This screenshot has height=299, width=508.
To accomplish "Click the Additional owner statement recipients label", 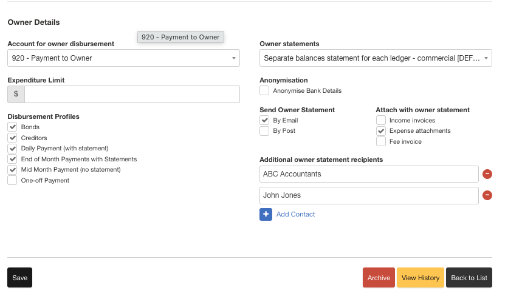I will click(x=321, y=160).
